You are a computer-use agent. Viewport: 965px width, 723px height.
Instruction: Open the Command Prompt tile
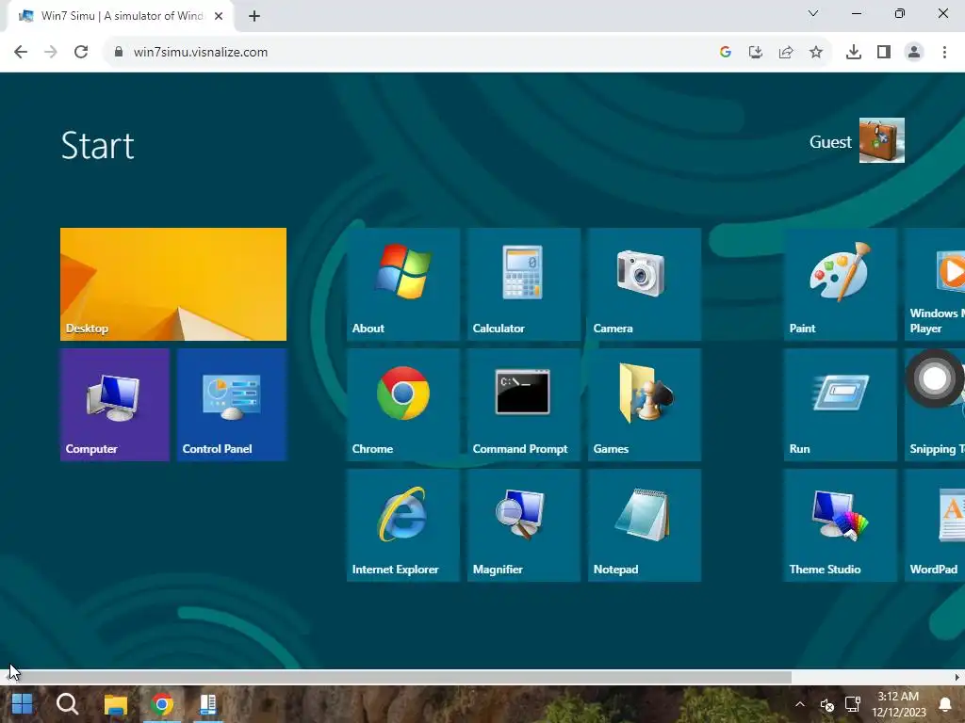tap(524, 405)
